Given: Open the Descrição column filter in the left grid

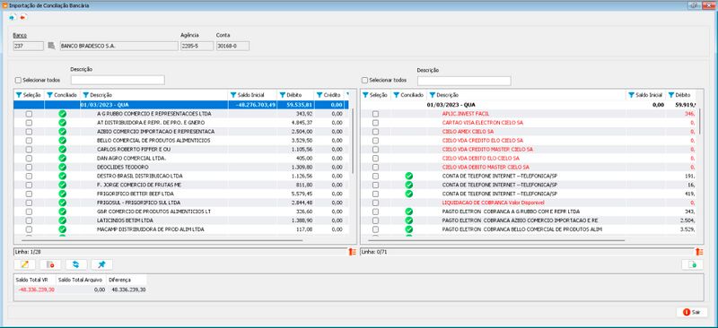Looking at the screenshot, I should [85, 95].
